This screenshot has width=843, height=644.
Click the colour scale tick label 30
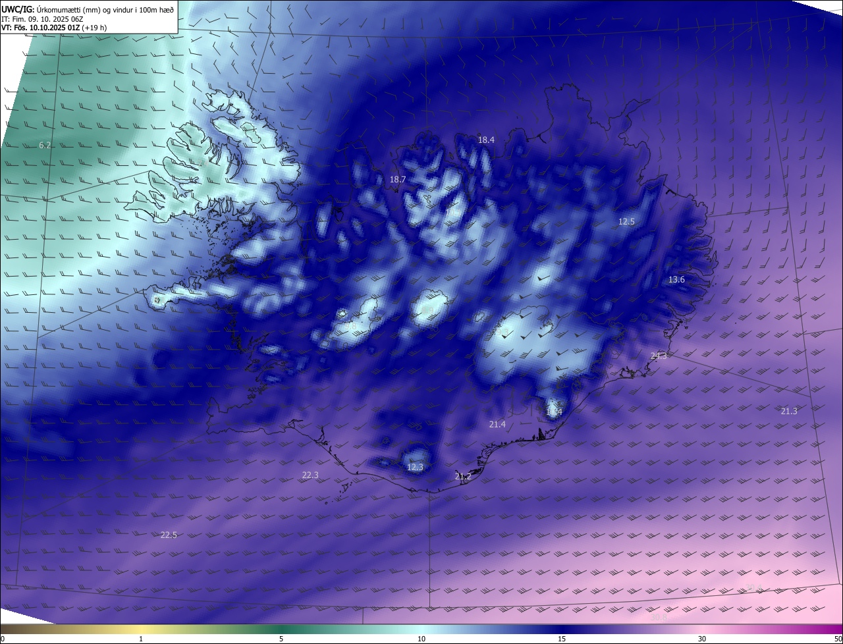coord(702,639)
